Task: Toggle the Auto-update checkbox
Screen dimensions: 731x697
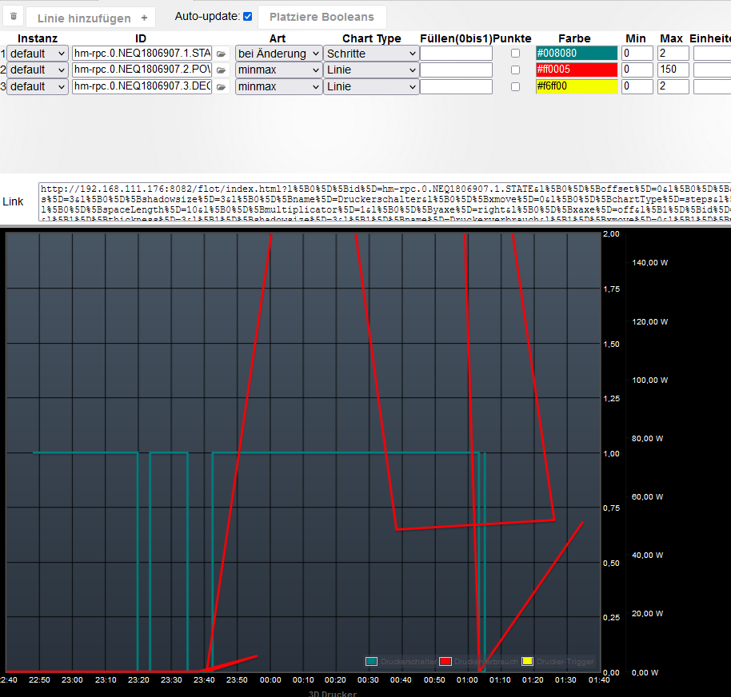Action: click(x=248, y=16)
